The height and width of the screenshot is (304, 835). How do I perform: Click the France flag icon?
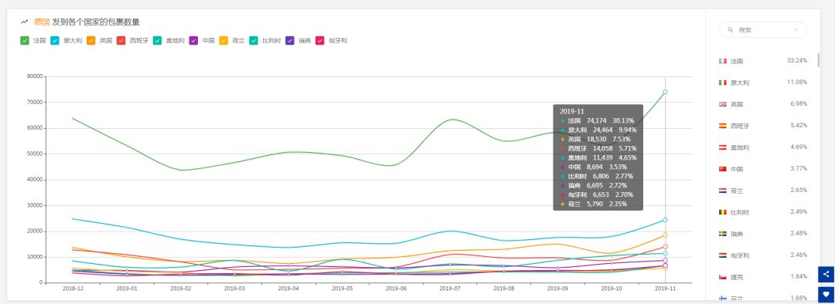[723, 61]
